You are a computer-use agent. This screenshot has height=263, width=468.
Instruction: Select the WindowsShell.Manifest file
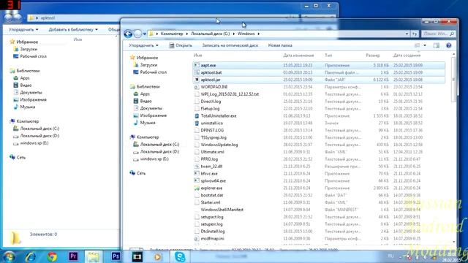coord(222,210)
